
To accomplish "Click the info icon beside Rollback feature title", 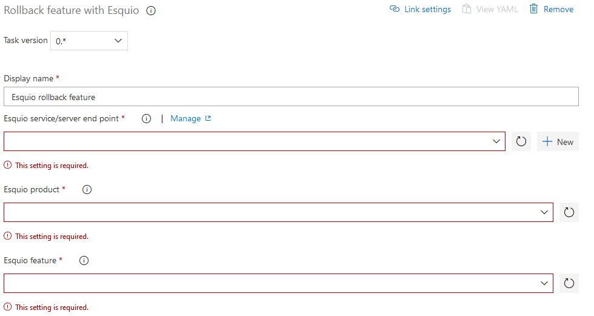I will point(151,10).
